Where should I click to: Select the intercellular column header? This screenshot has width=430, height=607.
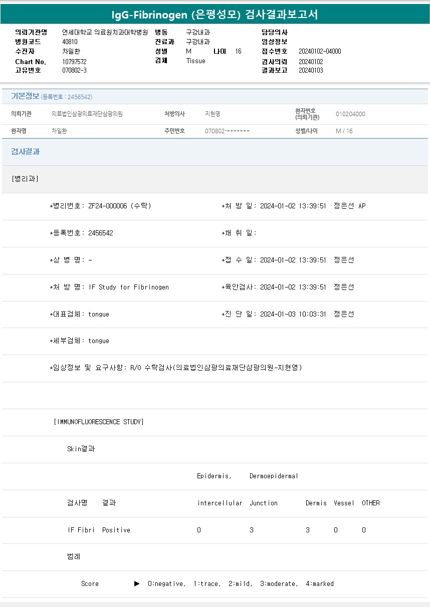click(220, 503)
